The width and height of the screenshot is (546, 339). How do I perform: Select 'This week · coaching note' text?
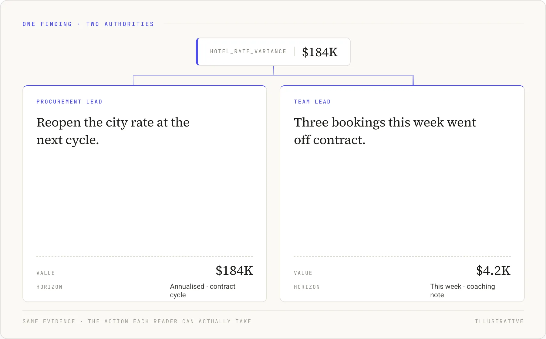463,291
